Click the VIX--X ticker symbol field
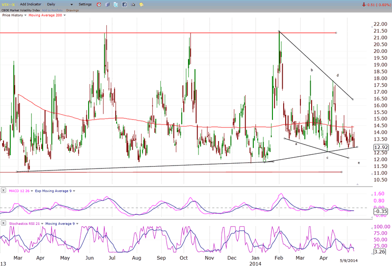392x266 pixels. (x=9, y=4)
